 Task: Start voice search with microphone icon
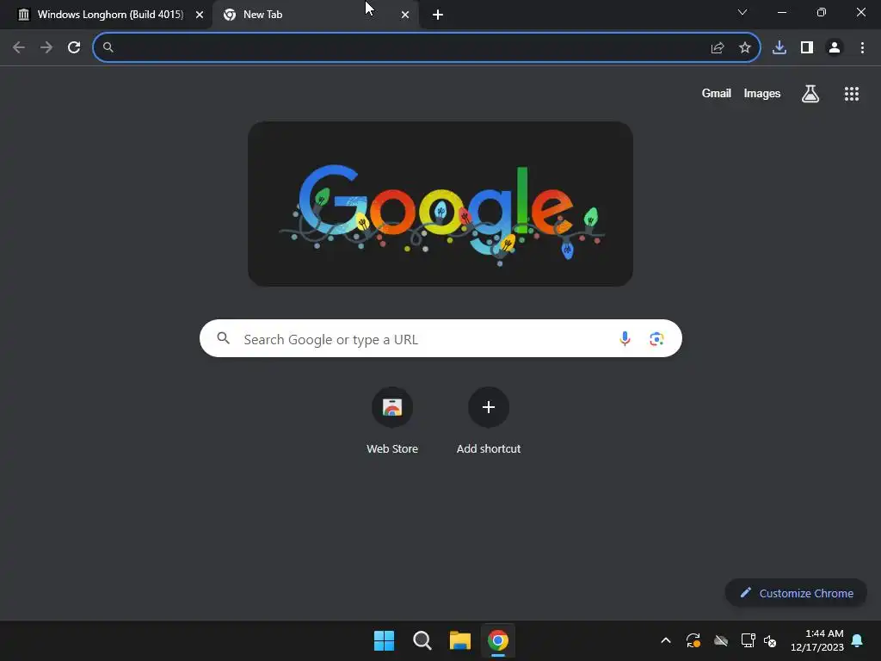625,338
